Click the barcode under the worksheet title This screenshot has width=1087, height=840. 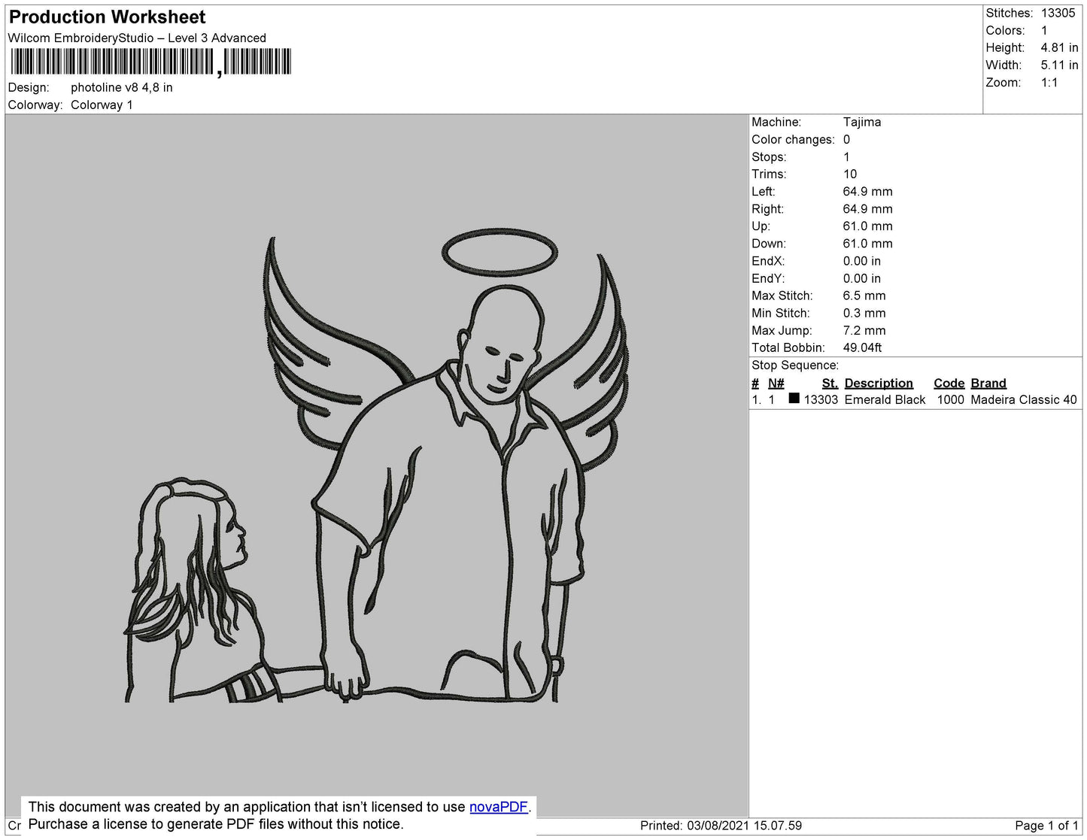pos(150,62)
